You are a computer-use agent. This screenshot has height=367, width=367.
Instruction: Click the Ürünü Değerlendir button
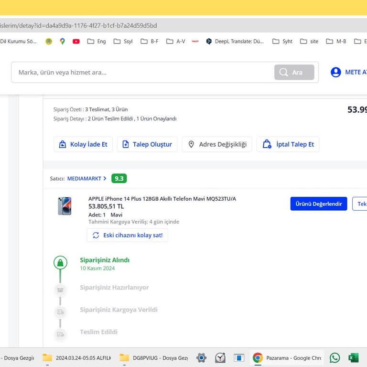point(319,204)
